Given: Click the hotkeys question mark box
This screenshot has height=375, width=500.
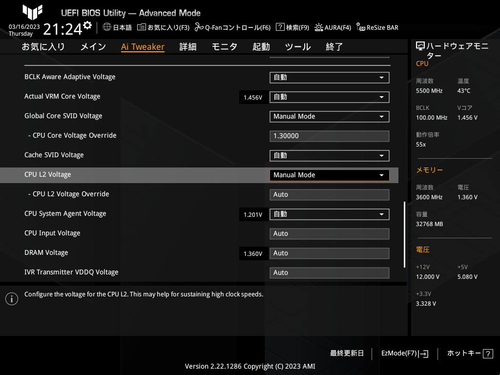Looking at the screenshot, I should click(488, 354).
